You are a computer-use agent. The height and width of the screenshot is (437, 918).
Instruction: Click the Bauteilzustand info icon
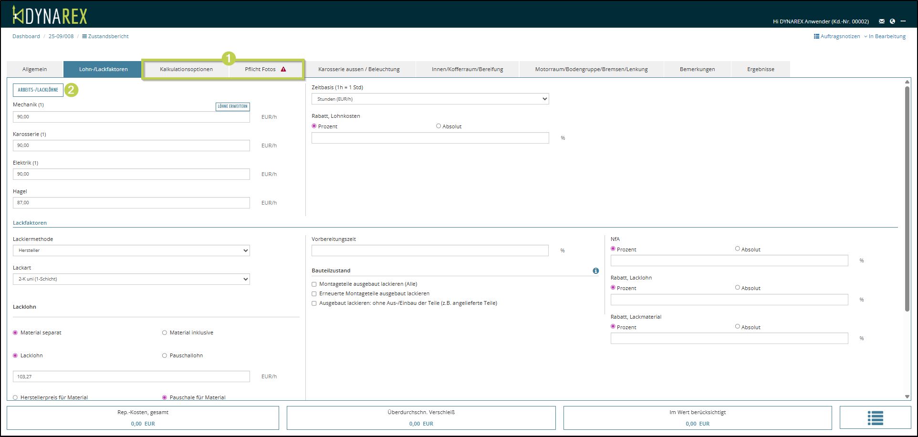(595, 271)
